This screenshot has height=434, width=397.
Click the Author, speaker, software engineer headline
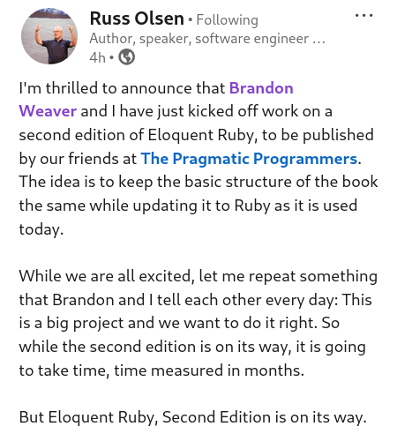(199, 39)
